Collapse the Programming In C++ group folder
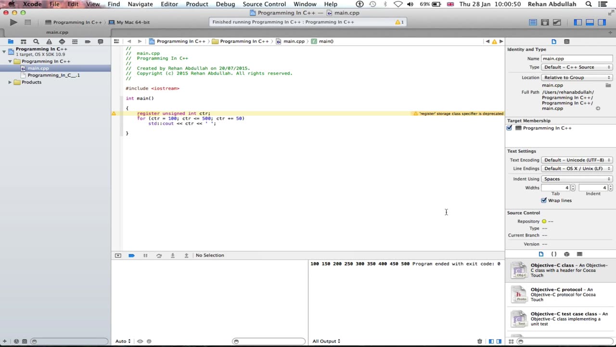 click(10, 62)
